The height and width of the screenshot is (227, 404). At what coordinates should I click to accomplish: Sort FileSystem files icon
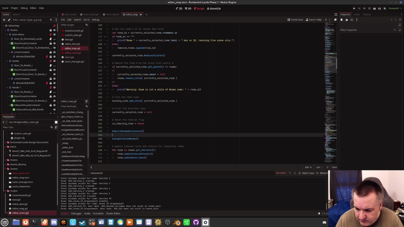click(56, 127)
